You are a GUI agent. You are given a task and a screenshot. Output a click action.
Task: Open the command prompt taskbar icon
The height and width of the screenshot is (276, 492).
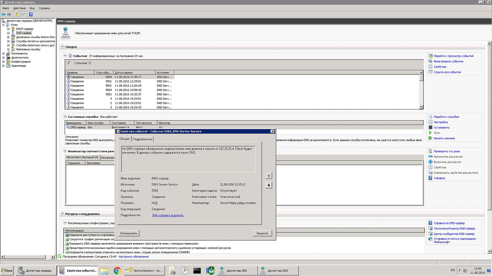coord(197,271)
